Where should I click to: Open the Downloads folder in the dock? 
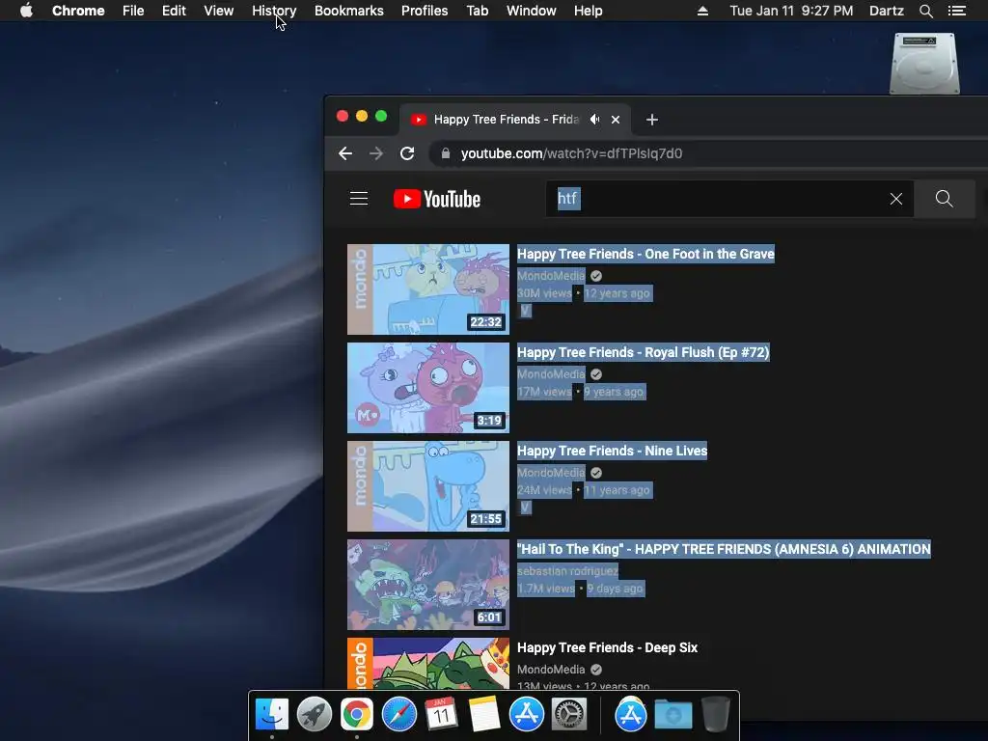[672, 714]
